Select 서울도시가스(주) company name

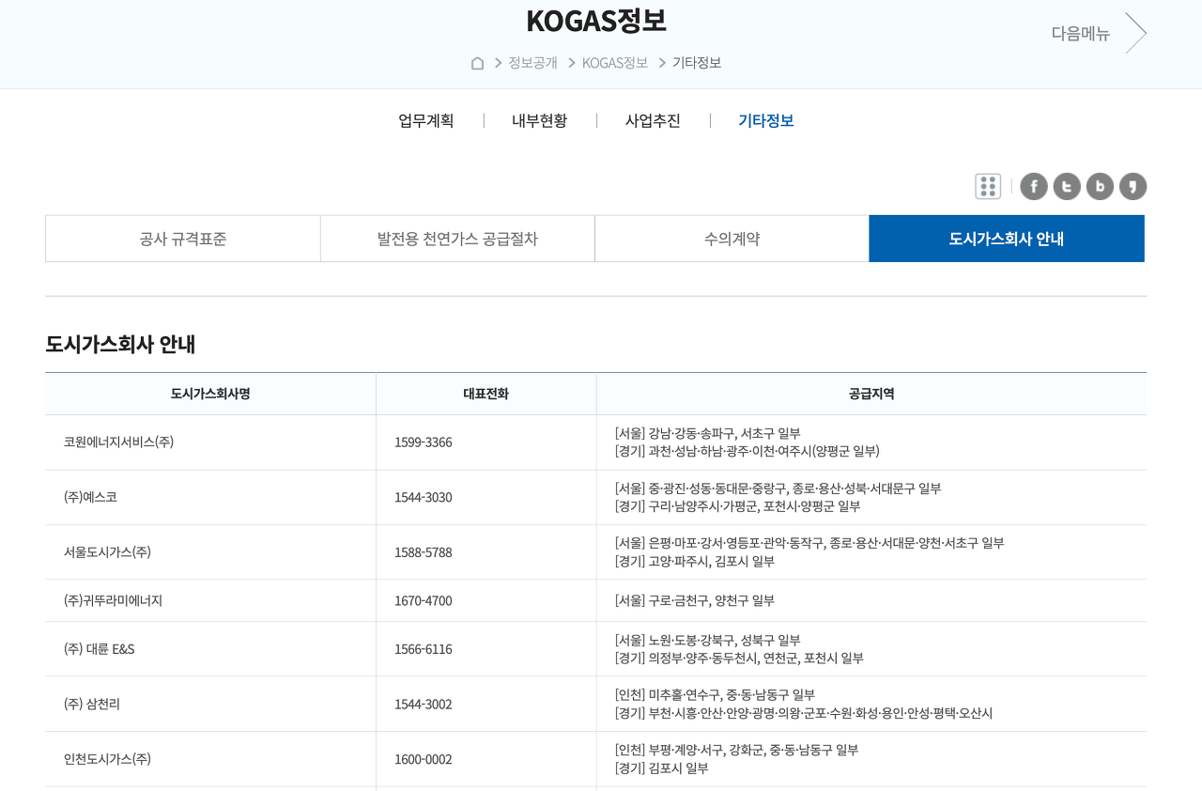point(107,552)
